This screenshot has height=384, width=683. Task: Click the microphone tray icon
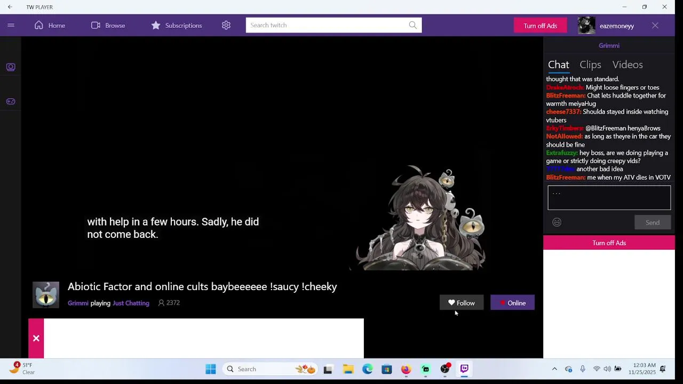[583, 369]
